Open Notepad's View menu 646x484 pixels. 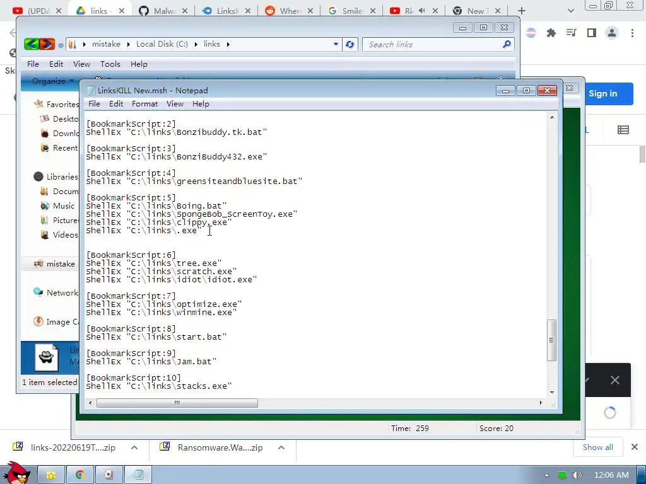point(175,104)
